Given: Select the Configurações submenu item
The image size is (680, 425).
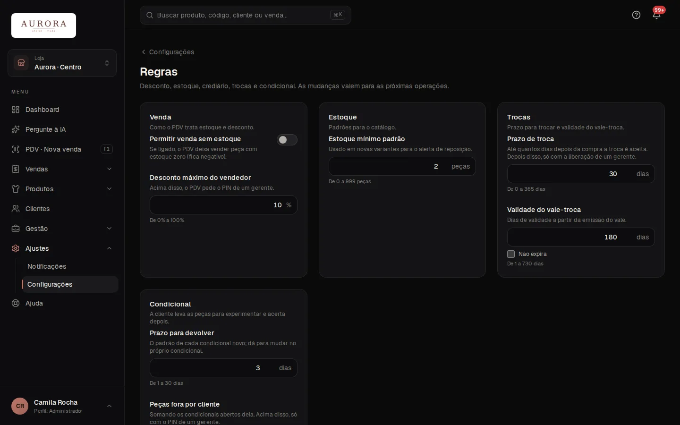Looking at the screenshot, I should pyautogui.click(x=70, y=284).
